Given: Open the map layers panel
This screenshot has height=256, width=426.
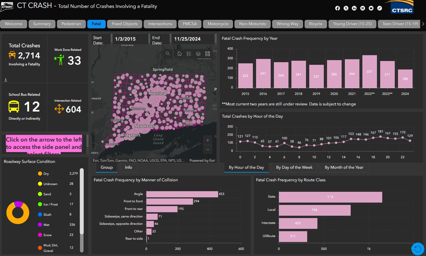Looking at the screenshot, I should coord(198,54).
